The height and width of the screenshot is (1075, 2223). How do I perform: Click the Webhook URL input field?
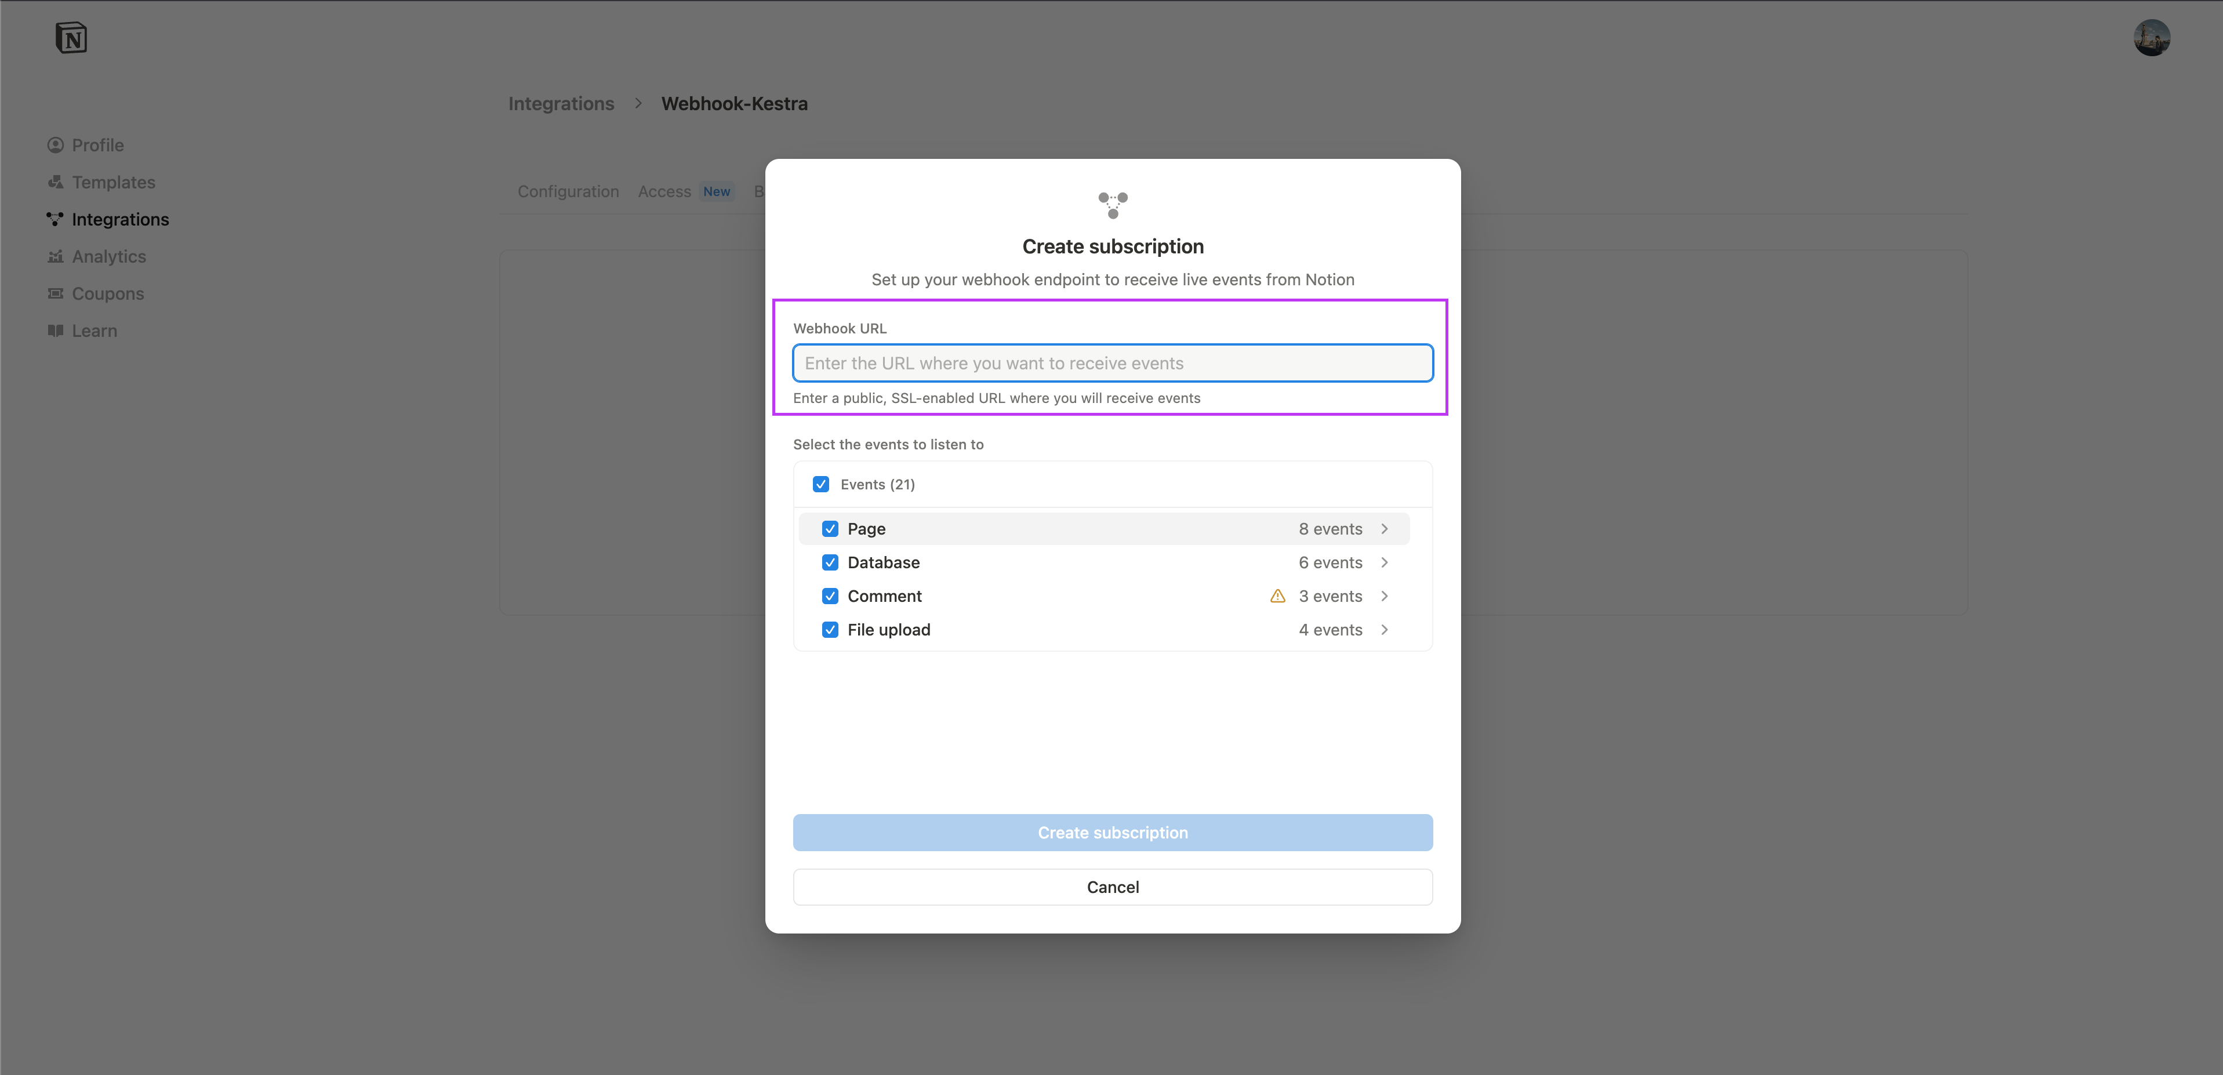(1112, 363)
